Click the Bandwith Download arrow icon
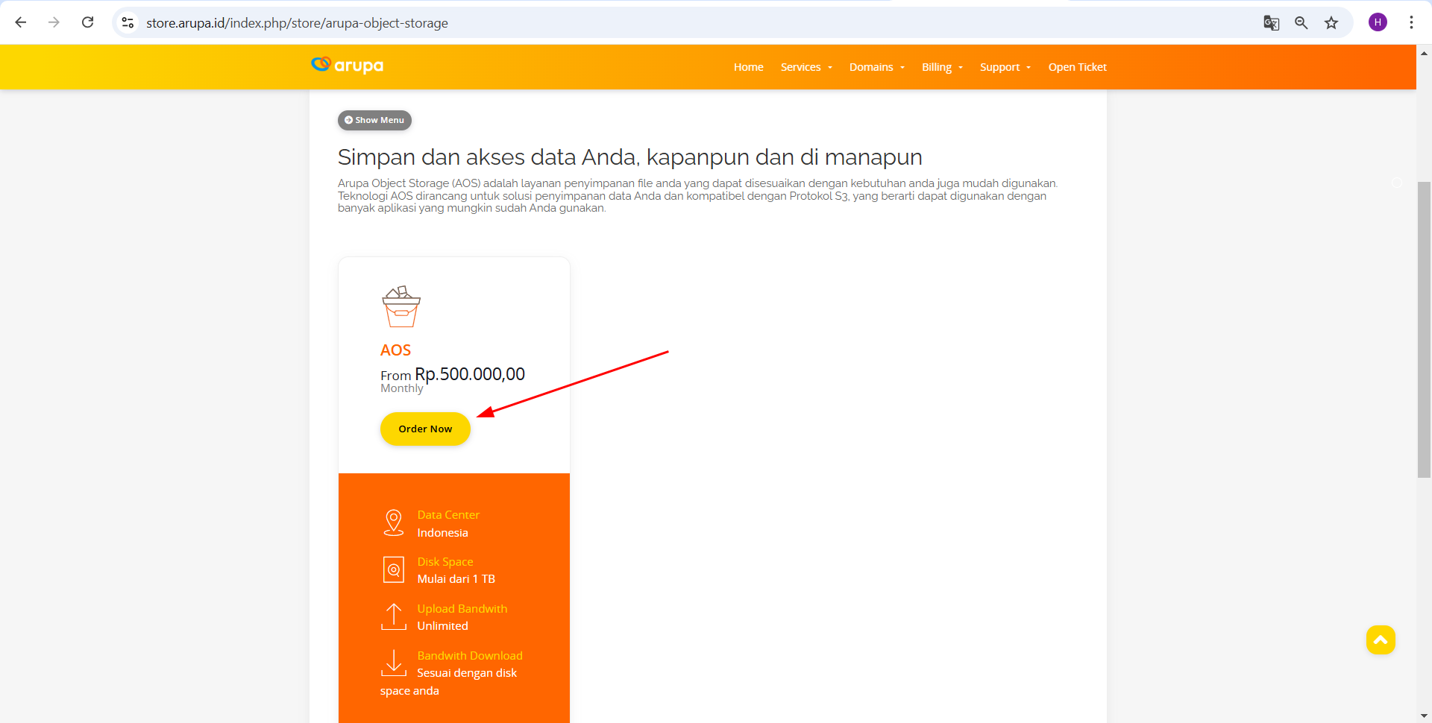The width and height of the screenshot is (1432, 723). 394,663
